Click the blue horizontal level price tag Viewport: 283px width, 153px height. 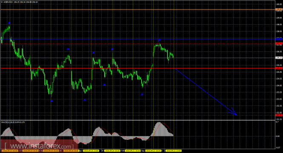[279, 39]
